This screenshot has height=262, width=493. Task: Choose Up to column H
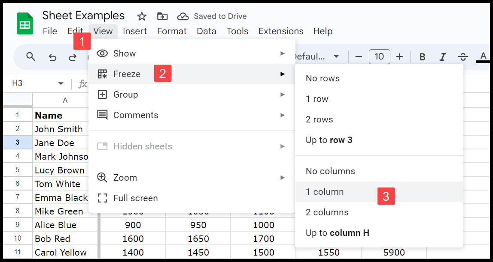pos(379,233)
